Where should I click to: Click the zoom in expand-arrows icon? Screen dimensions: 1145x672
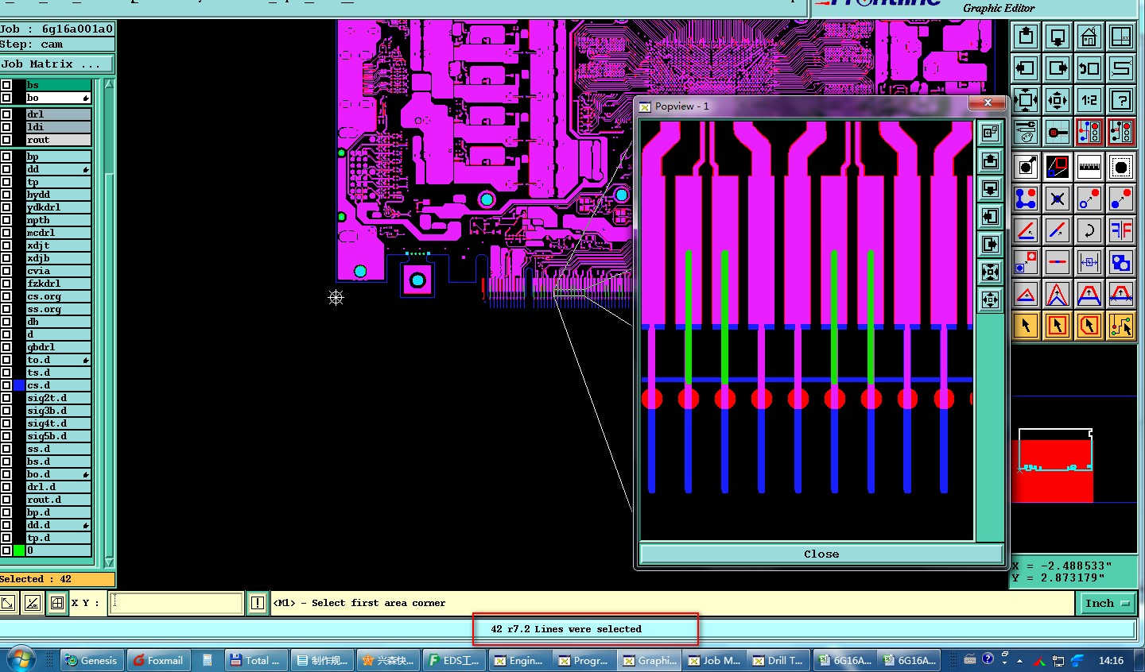[1026, 100]
